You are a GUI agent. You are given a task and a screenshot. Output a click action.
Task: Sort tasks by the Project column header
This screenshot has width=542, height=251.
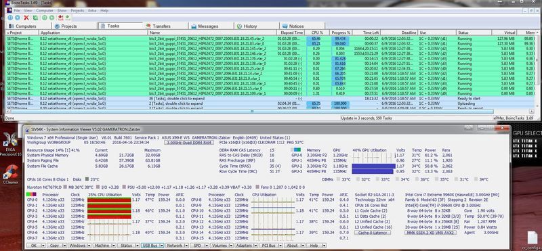pos(23,32)
